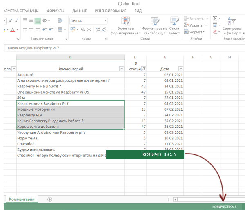Screen dimensions: 245x210
Task: Toggle bottom vertical alignment button
Action: (x=38, y=21)
